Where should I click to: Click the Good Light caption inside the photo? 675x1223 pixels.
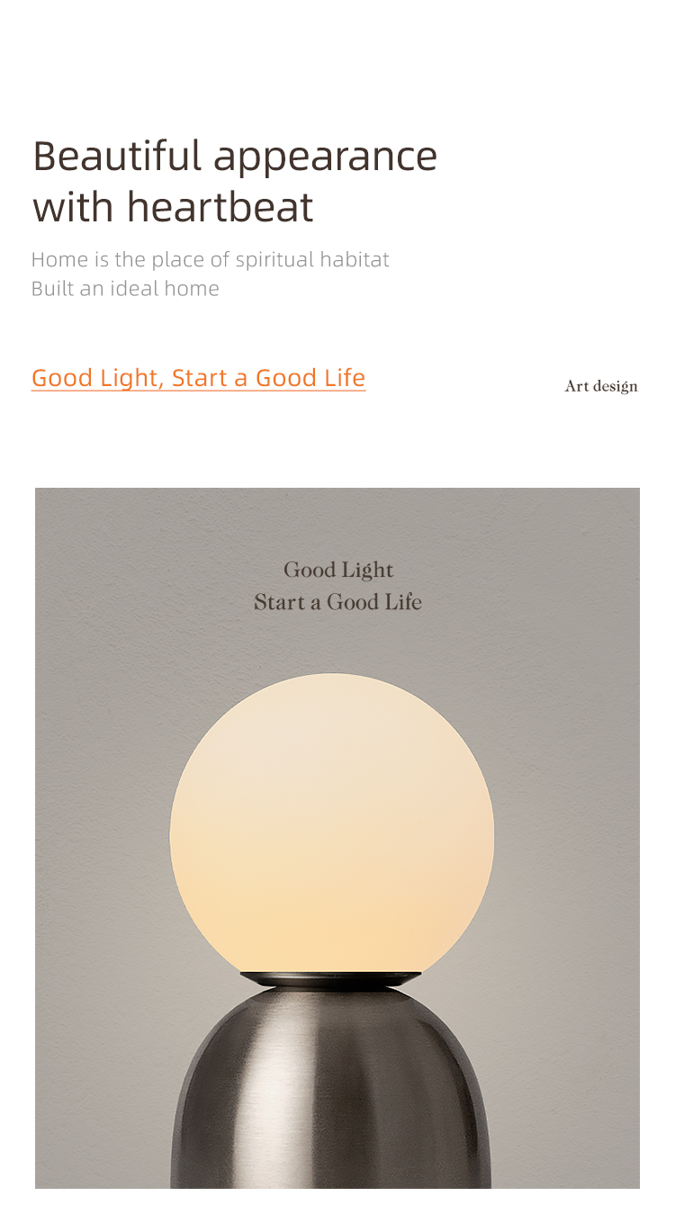[338, 571]
